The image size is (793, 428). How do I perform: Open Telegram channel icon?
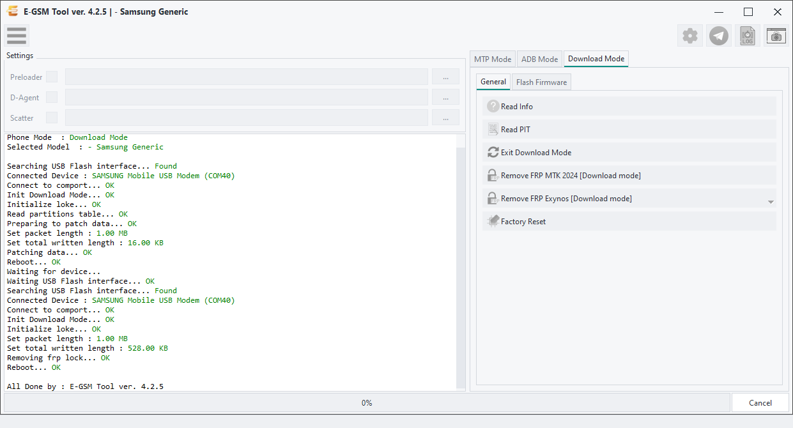click(x=719, y=36)
